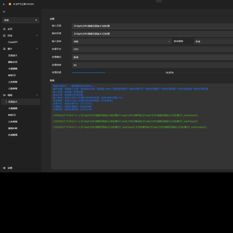Image resolution: width=233 pixels, height=233 pixels.
Task: Click the 处理模式 label
Action: tap(56, 57)
